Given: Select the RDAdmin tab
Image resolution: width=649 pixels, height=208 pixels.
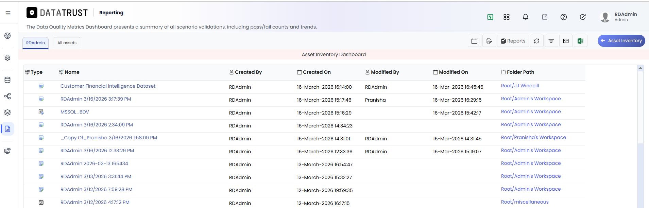Looking at the screenshot, I should (35, 43).
